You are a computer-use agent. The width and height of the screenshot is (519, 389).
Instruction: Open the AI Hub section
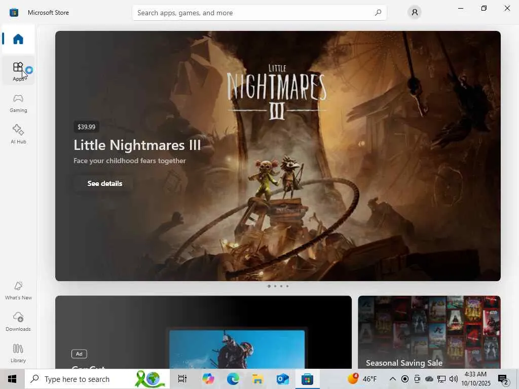coord(18,134)
